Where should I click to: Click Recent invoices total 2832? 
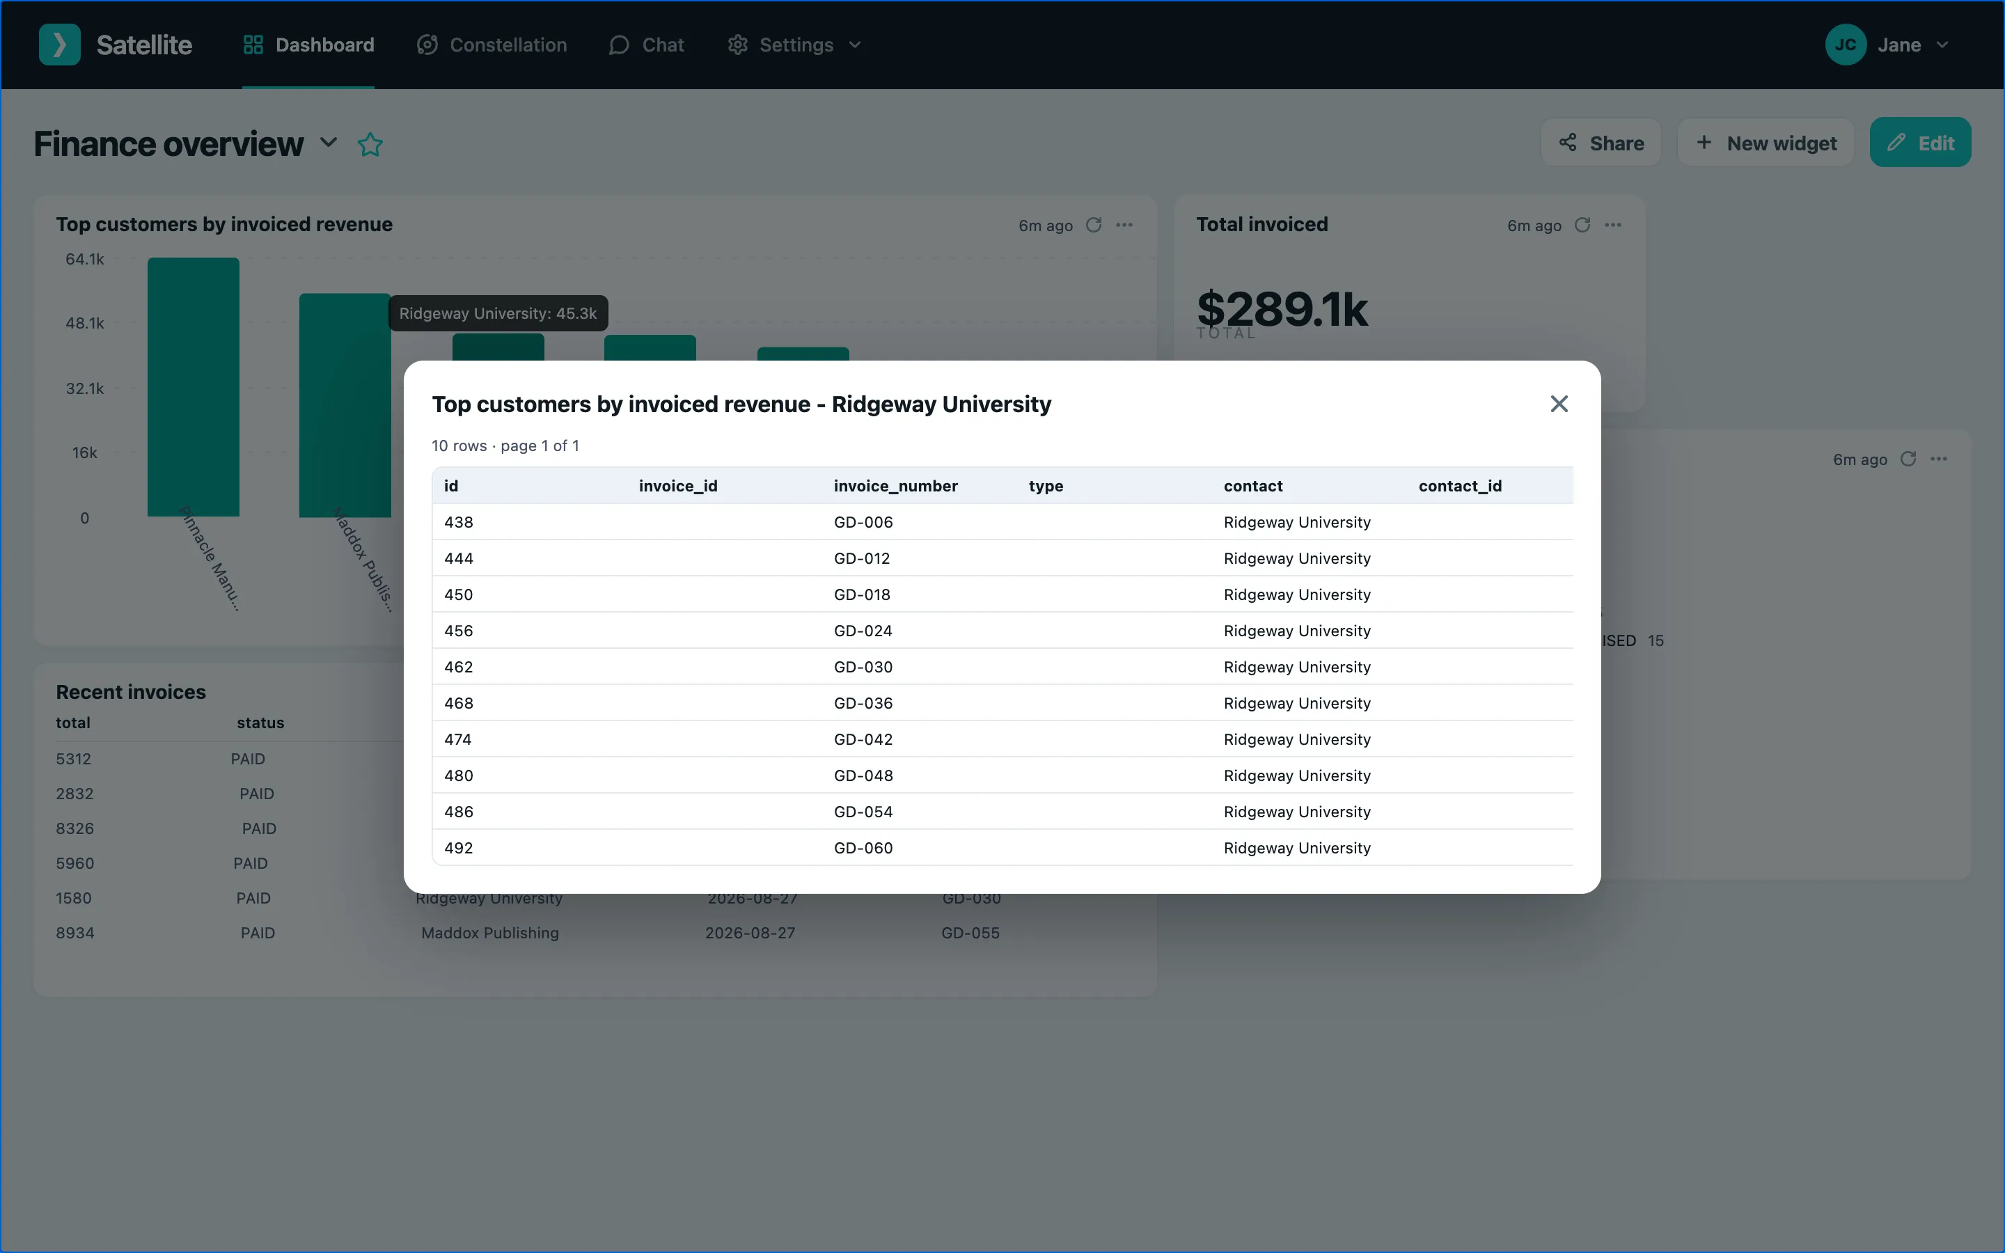click(x=74, y=794)
